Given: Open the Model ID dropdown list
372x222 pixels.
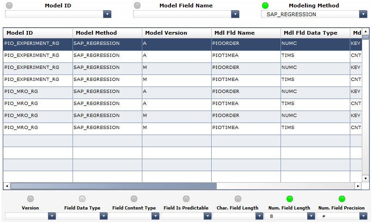Looking at the screenshot, I should (107, 14).
